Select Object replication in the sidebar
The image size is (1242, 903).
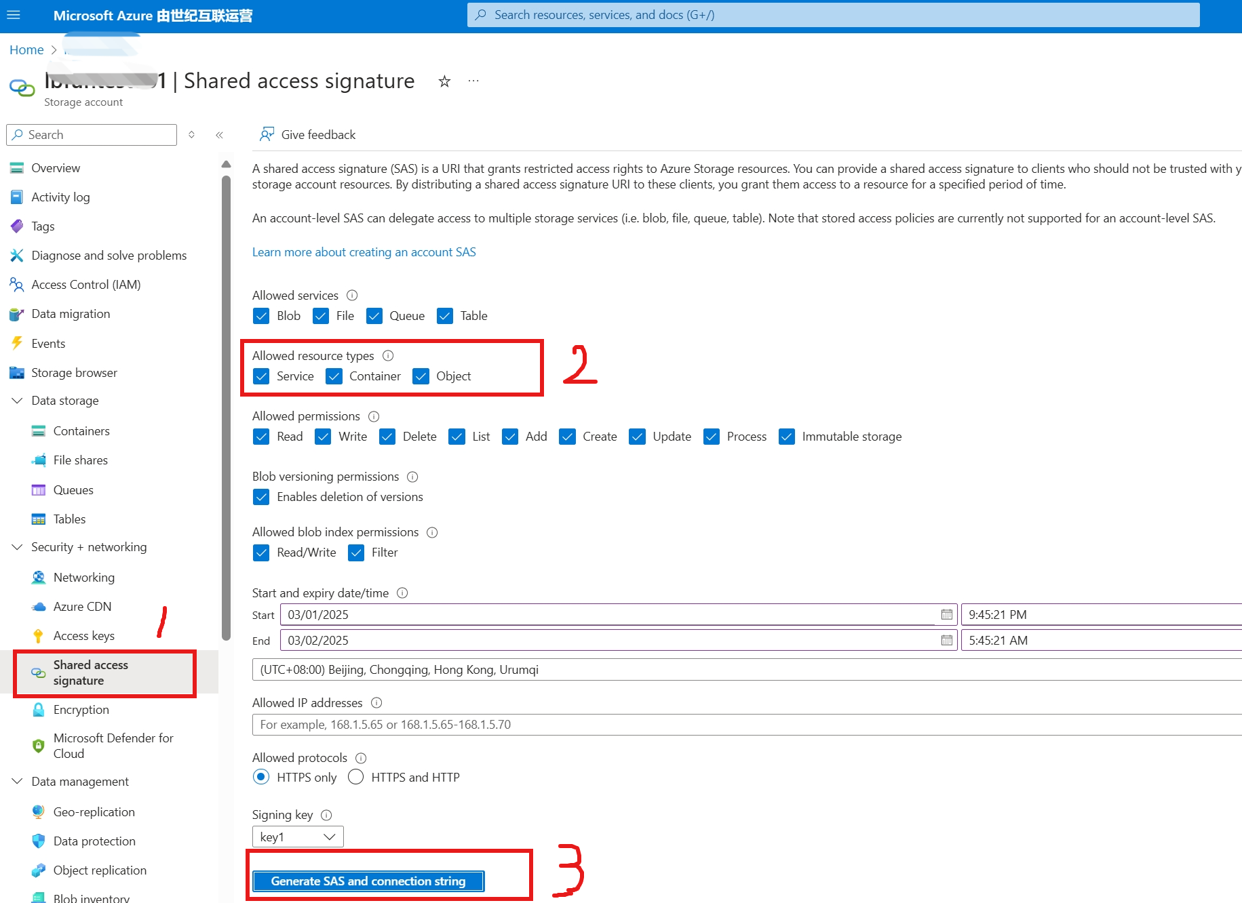pos(100,870)
